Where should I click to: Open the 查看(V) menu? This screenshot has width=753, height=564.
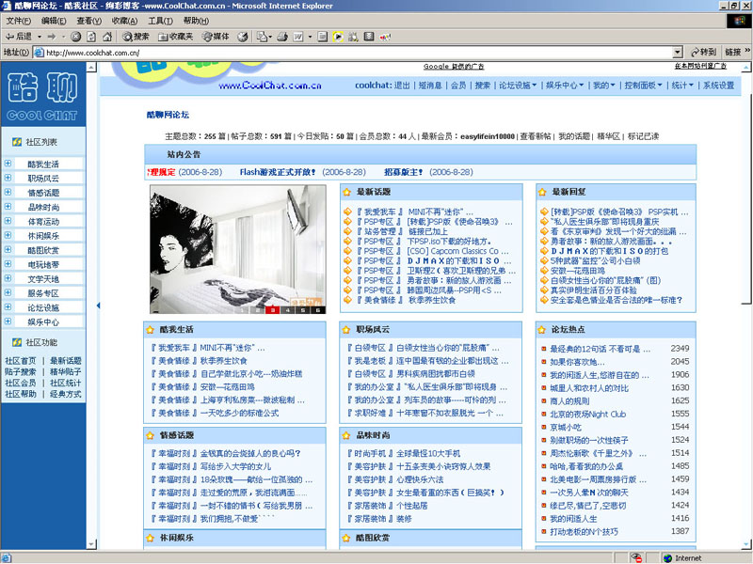89,21
